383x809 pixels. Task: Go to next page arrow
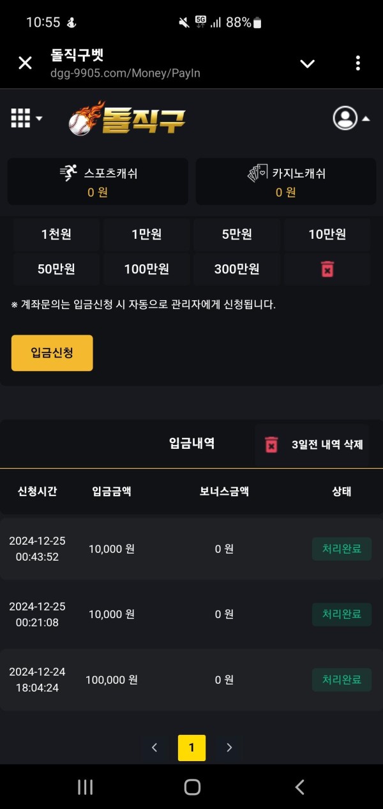230,747
